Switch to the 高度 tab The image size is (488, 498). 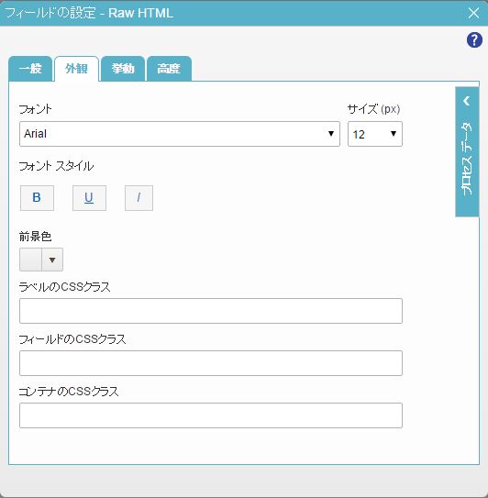[x=169, y=69]
